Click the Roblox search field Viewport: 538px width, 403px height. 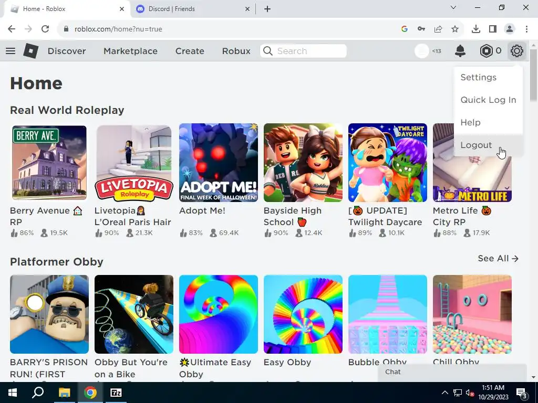[x=303, y=51]
